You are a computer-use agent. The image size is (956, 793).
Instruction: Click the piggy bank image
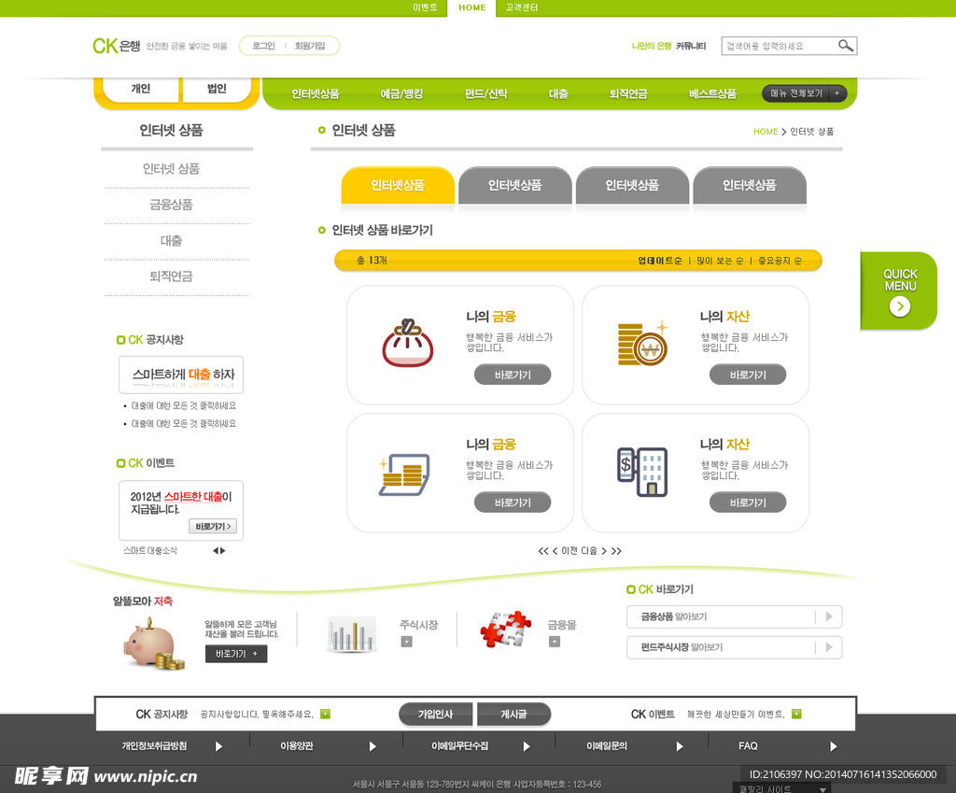pyautogui.click(x=153, y=644)
